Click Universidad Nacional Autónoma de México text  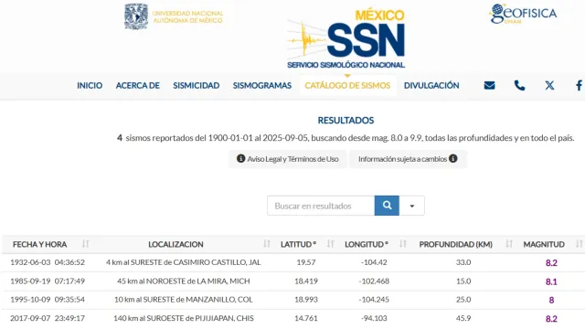[187, 16]
